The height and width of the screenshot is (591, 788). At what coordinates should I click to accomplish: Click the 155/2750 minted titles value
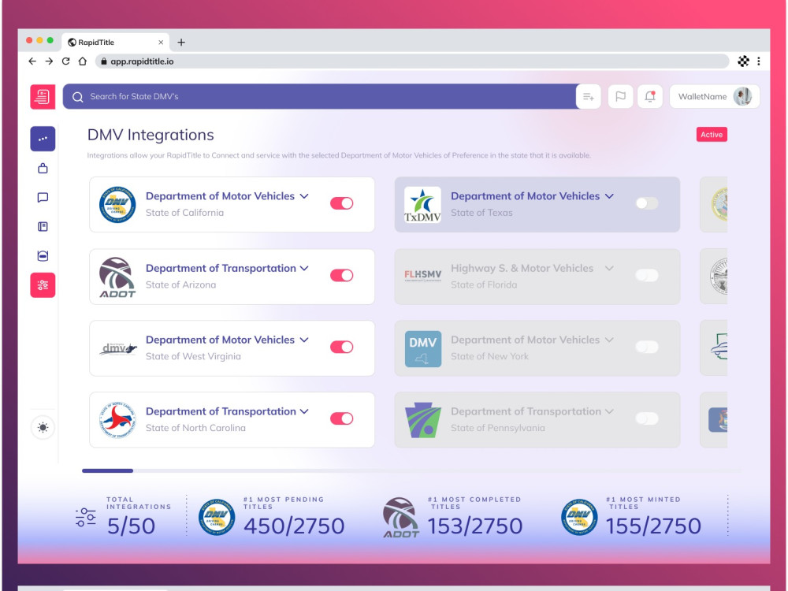coord(653,526)
